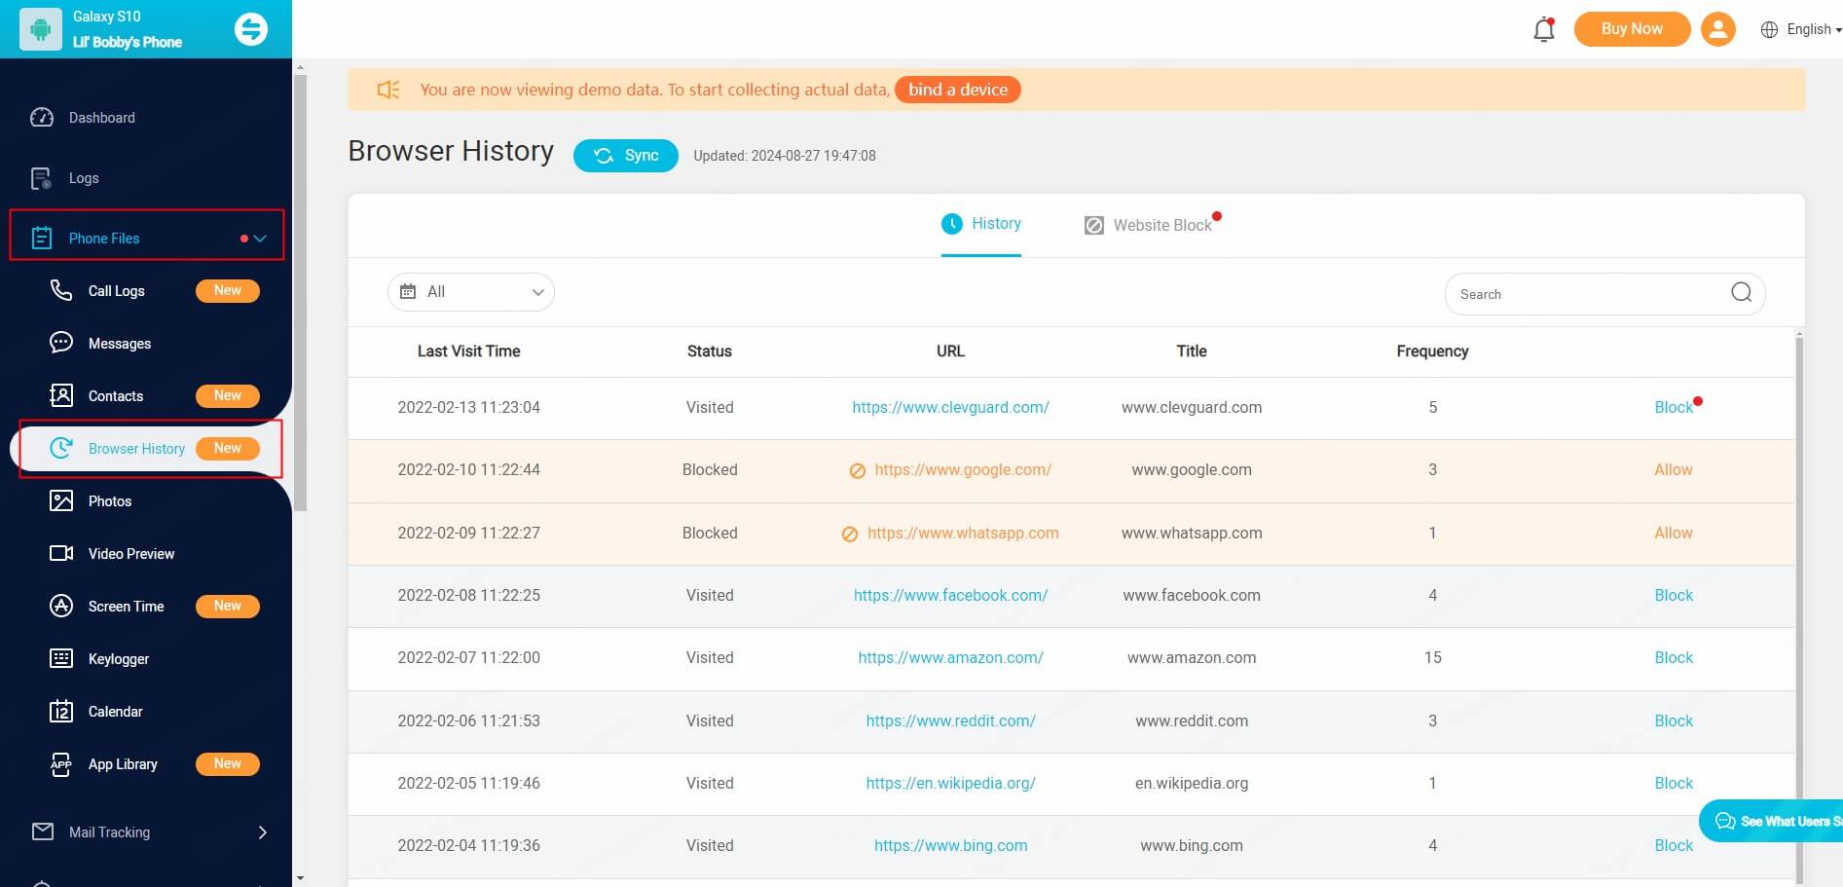Viewport: 1843px width, 887px height.
Task: Click the bind a device button
Action: (x=958, y=90)
